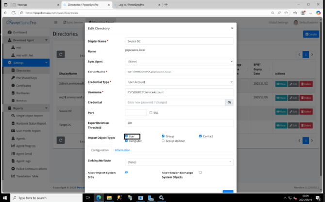The height and width of the screenshot is (202, 325).
Task: Click the Windows taskbar search box
Action: [47, 198]
